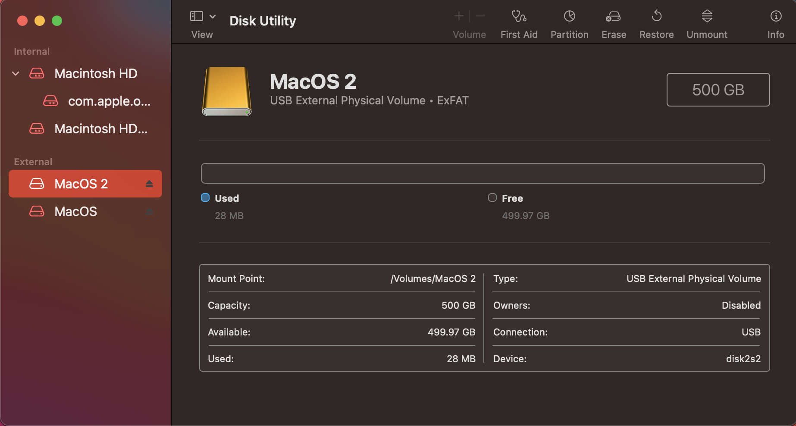Click the 500 GB capacity box
Screen dimensions: 796x426
coord(718,90)
